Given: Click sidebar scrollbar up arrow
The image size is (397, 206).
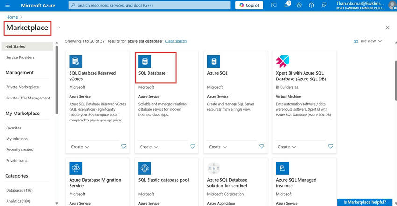Looking at the screenshot, I should point(57,43).
